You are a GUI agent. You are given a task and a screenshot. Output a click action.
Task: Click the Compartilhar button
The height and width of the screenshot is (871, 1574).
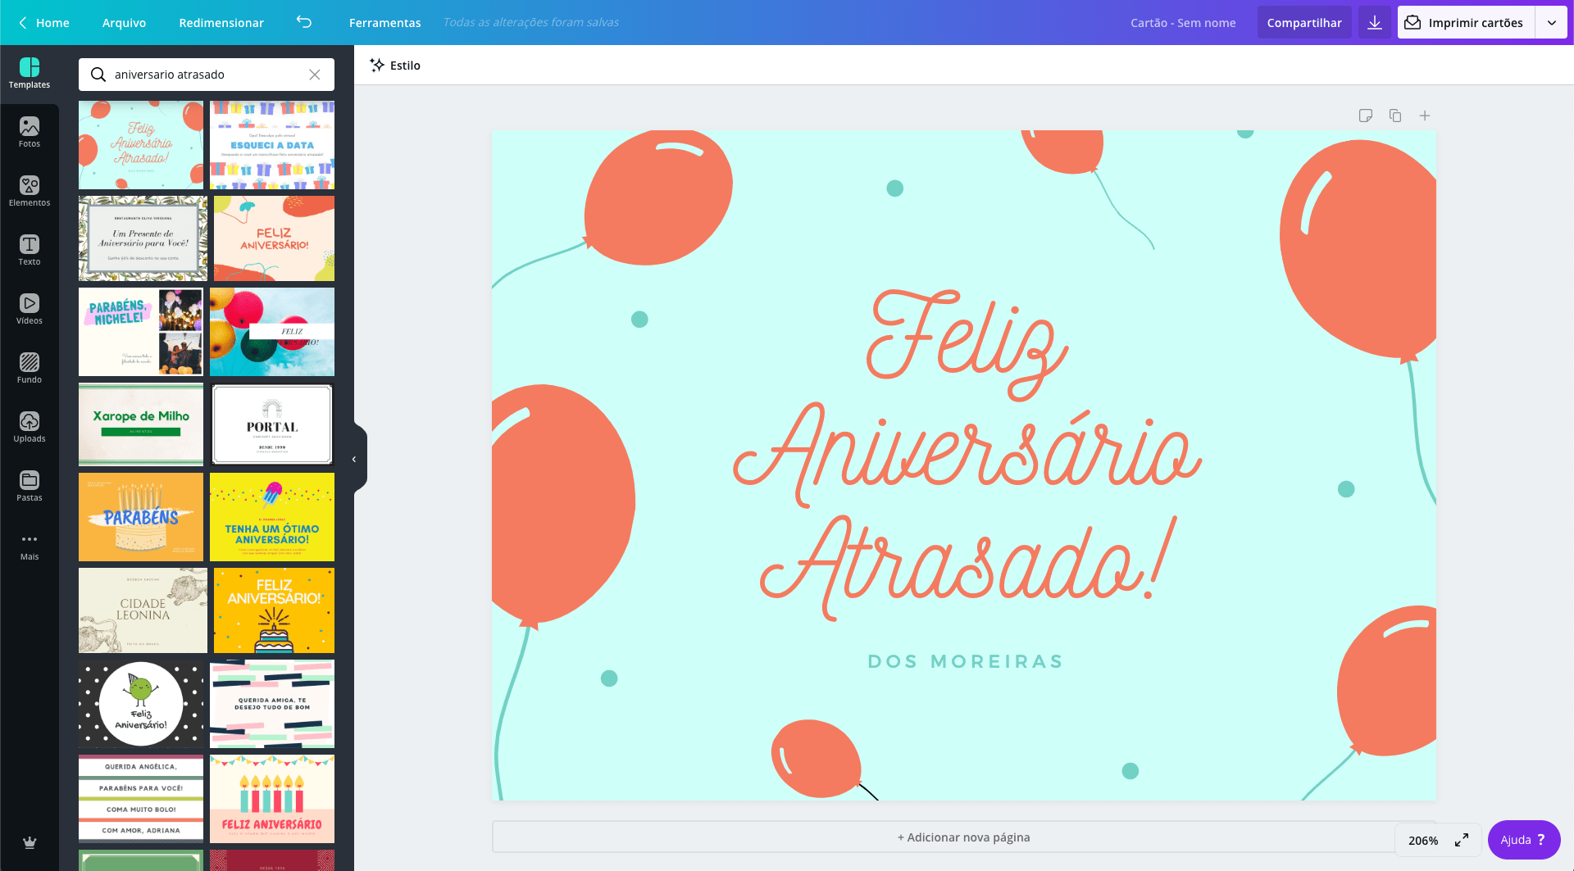point(1304,22)
